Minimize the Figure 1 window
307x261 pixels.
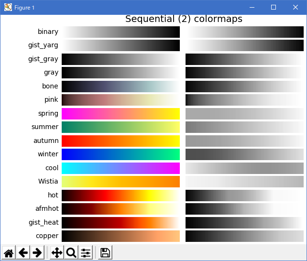click(x=252, y=8)
